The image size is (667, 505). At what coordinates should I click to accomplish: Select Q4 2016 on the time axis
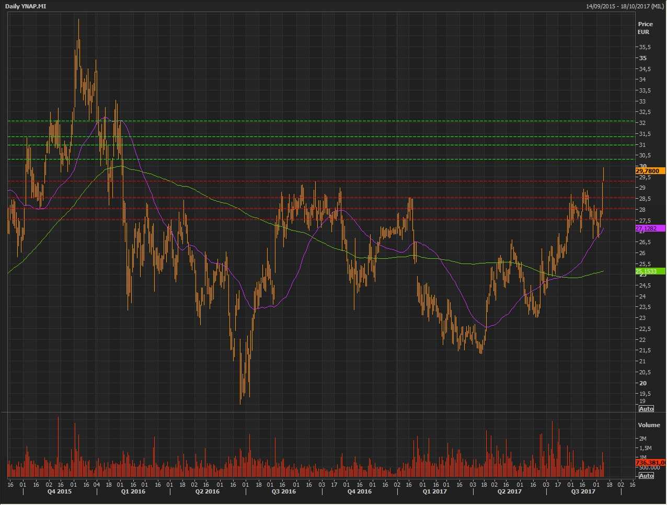(360, 491)
